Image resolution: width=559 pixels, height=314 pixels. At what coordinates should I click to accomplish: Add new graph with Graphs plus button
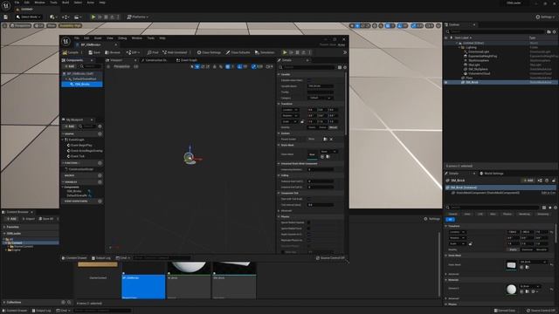tap(100, 133)
